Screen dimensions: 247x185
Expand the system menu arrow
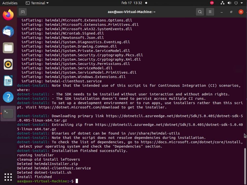click(242, 3)
